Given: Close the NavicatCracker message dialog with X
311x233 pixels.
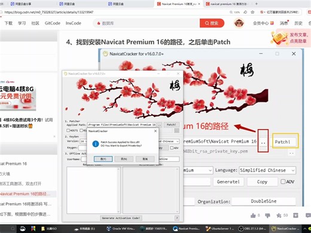Looking at the screenshot, I should [x=155, y=131].
